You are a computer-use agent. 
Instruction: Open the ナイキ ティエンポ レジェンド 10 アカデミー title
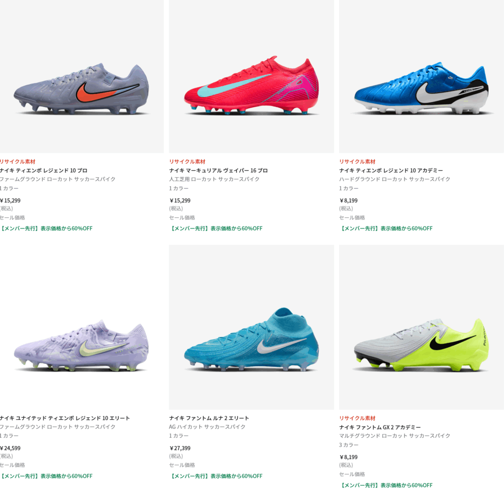coord(391,170)
